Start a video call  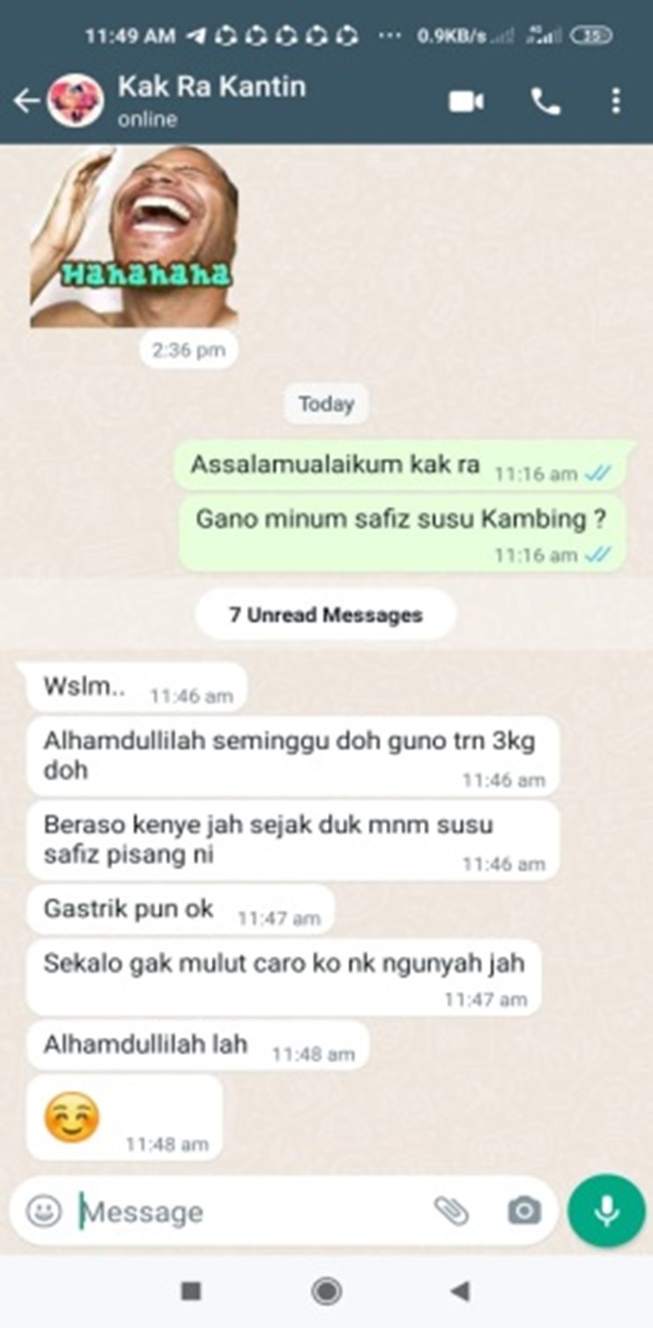(466, 101)
